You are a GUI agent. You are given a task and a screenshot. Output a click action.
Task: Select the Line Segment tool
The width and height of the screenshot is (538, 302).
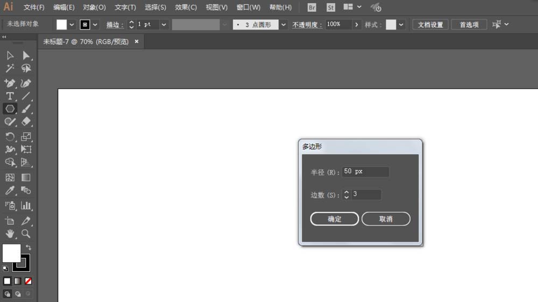26,96
